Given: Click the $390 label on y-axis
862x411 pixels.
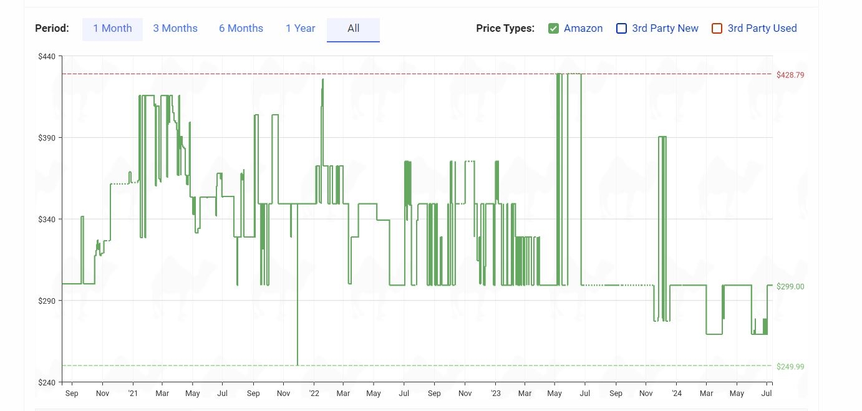Looking at the screenshot, I should [x=47, y=138].
